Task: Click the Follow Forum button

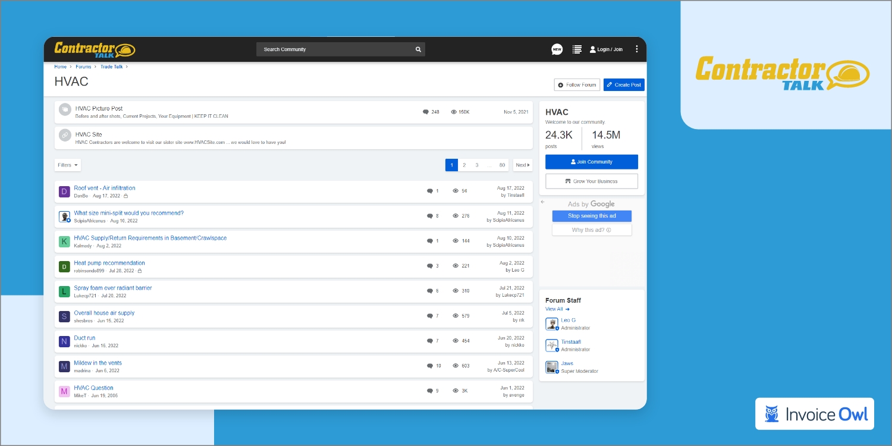Action: [577, 85]
